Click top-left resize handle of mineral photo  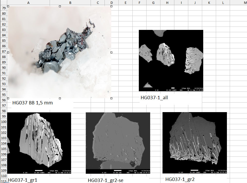pos(8,6)
